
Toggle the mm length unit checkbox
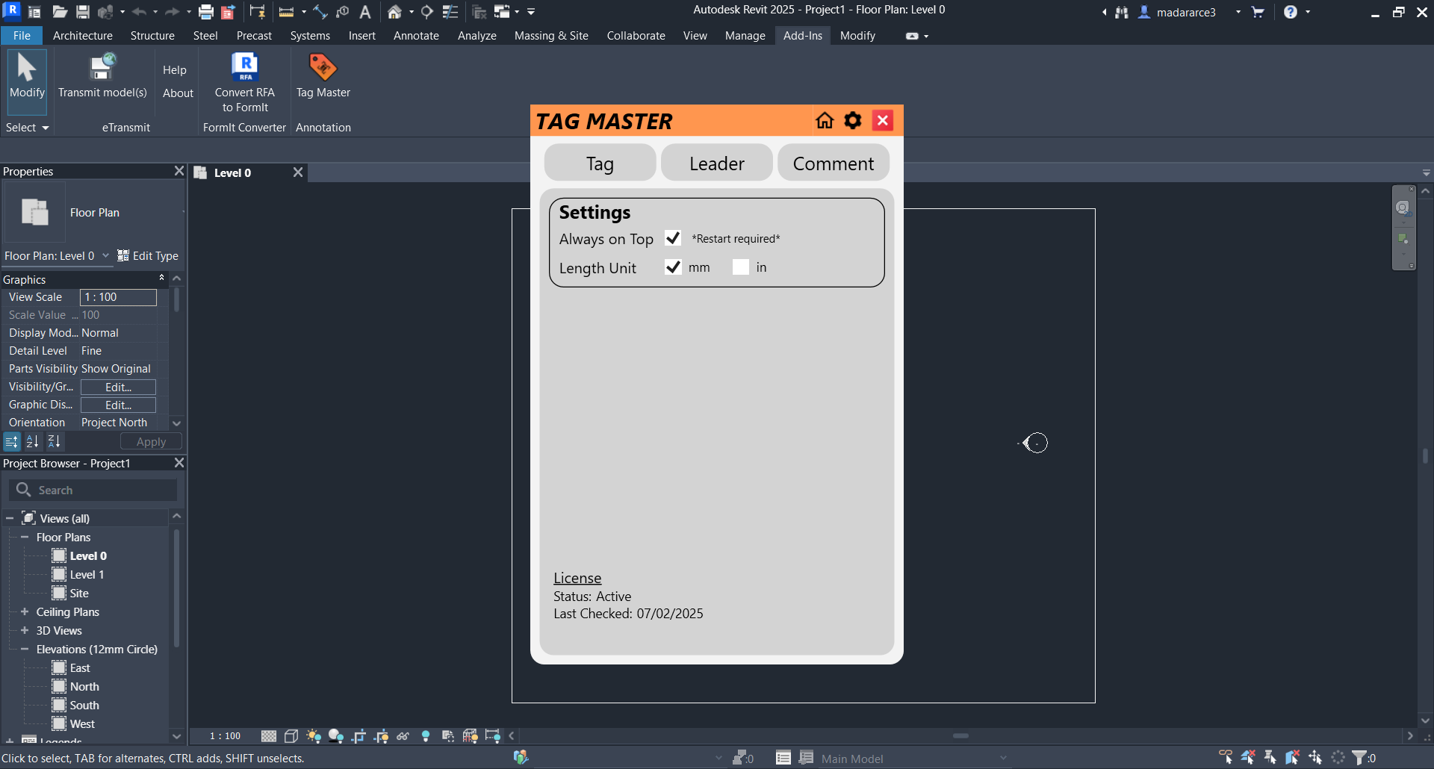(673, 267)
